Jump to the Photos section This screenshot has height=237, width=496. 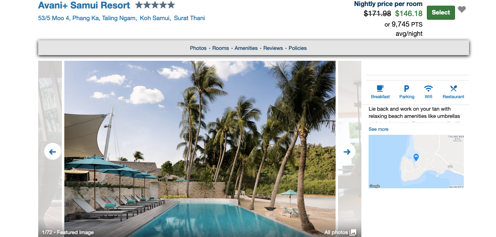pyautogui.click(x=198, y=48)
